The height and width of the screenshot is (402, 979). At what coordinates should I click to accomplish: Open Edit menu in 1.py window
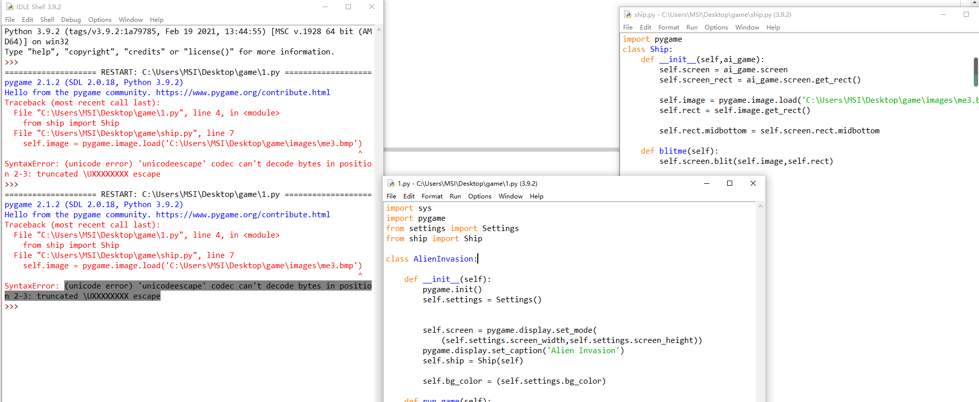pyautogui.click(x=409, y=196)
